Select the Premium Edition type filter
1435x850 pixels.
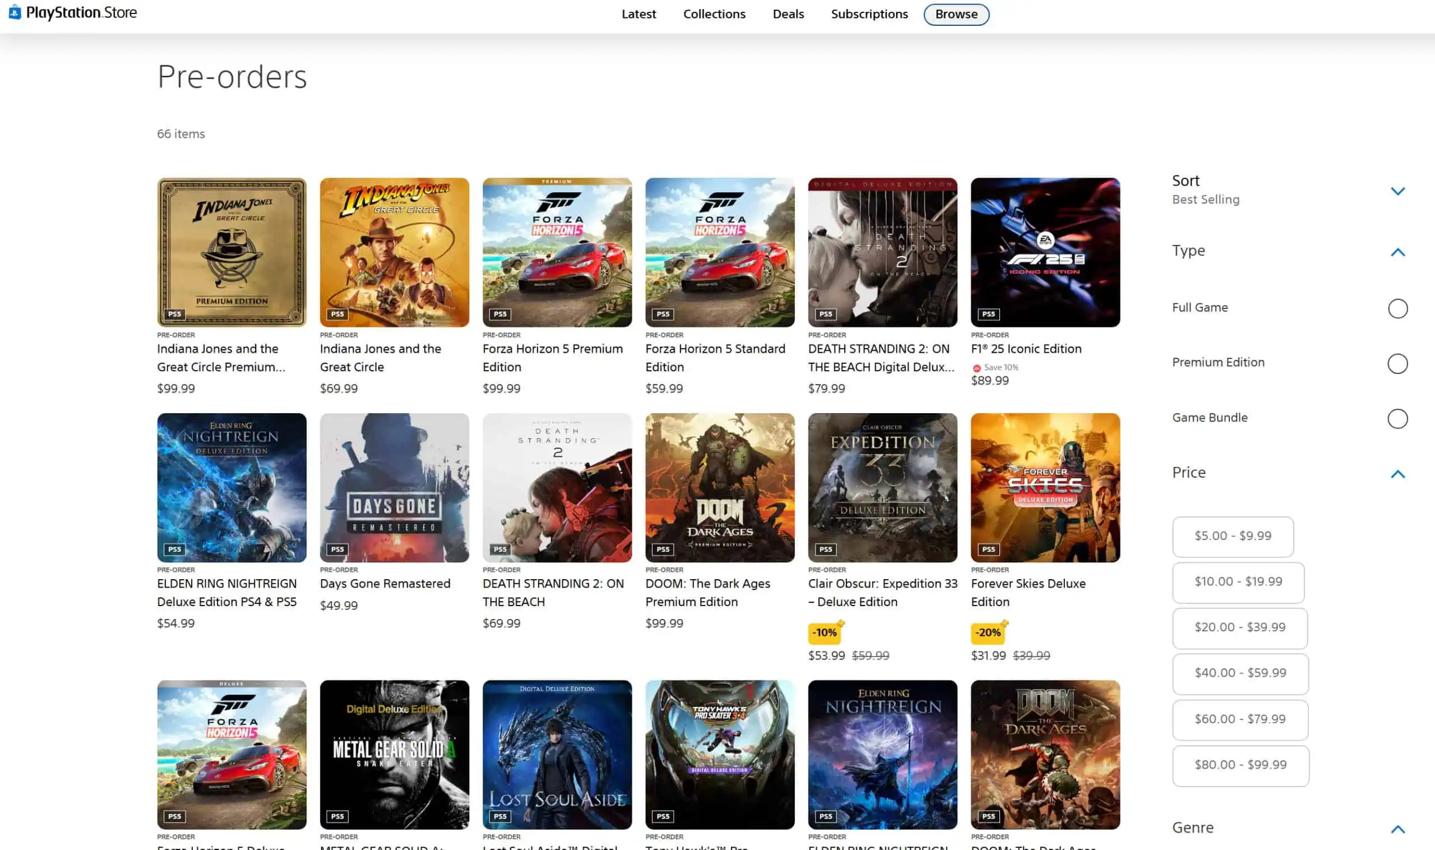(1397, 363)
